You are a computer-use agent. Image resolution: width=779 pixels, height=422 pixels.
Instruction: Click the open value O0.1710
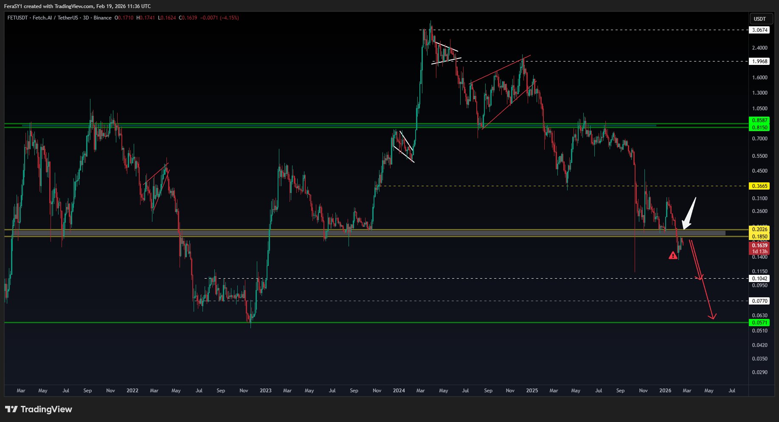click(124, 18)
